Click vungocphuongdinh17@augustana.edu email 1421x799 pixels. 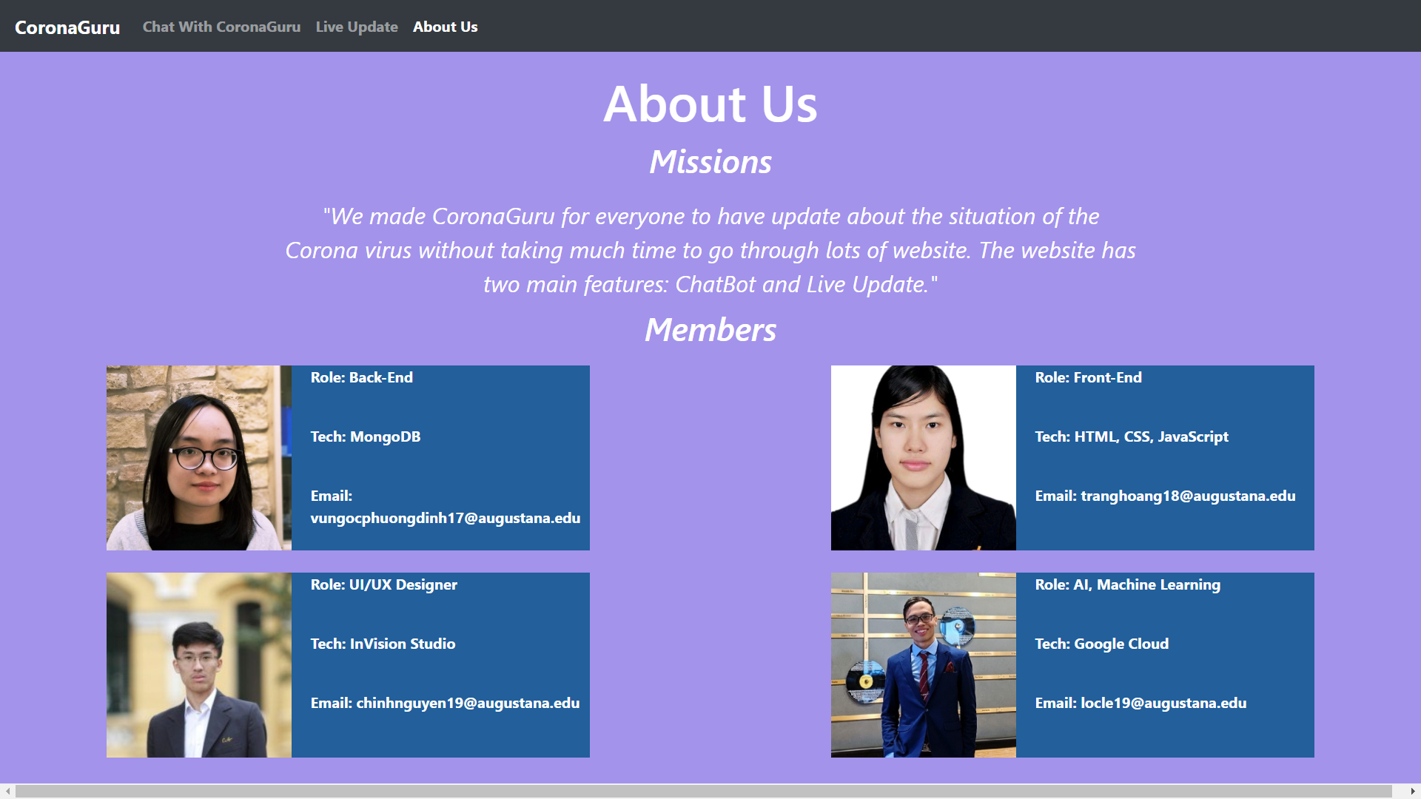445,518
